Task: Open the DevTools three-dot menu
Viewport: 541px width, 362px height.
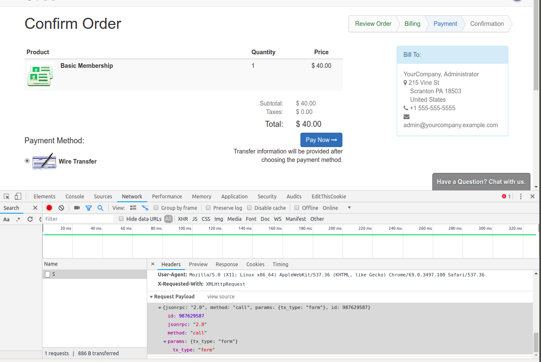Action: pos(521,196)
